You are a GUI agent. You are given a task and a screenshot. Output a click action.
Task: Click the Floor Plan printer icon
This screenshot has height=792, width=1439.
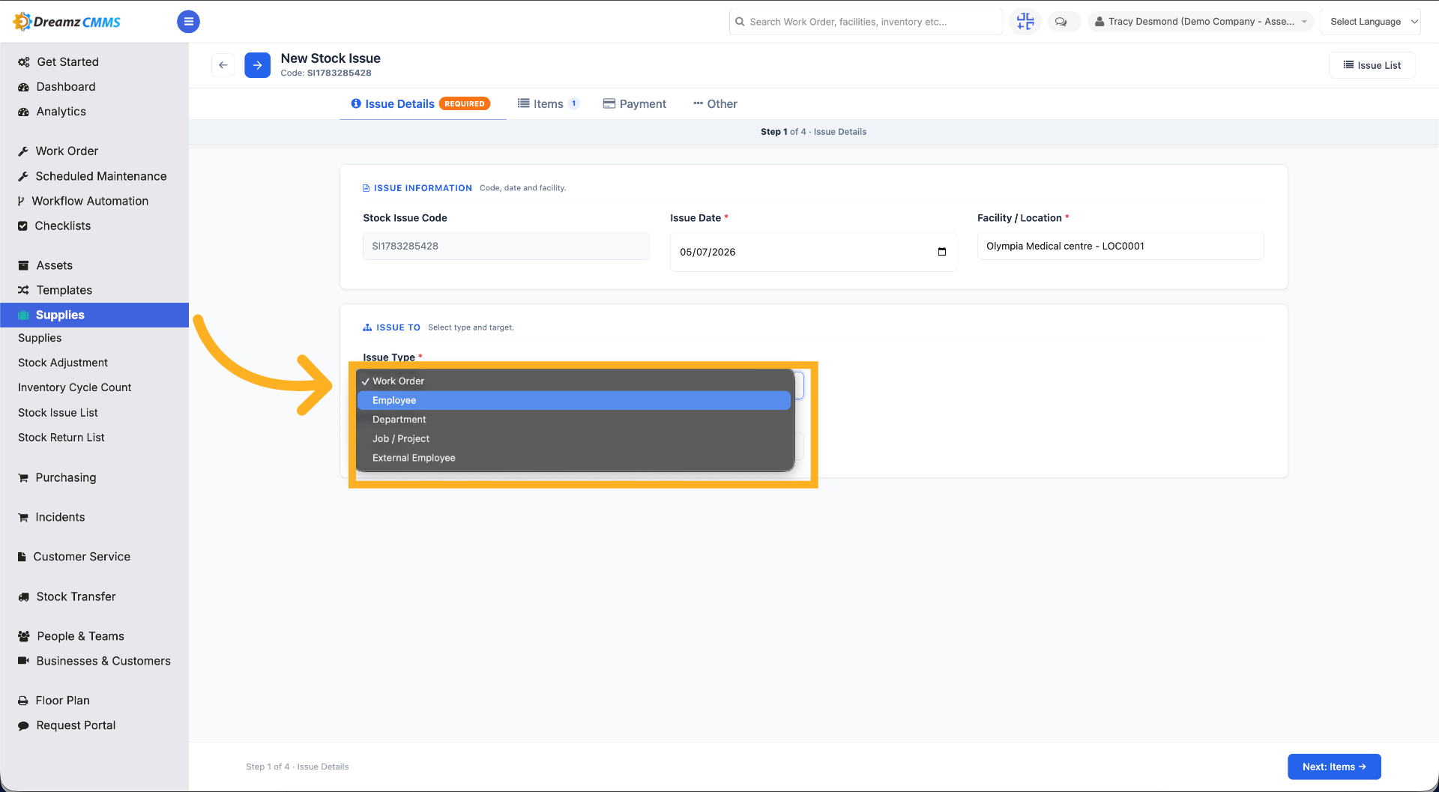coord(23,701)
